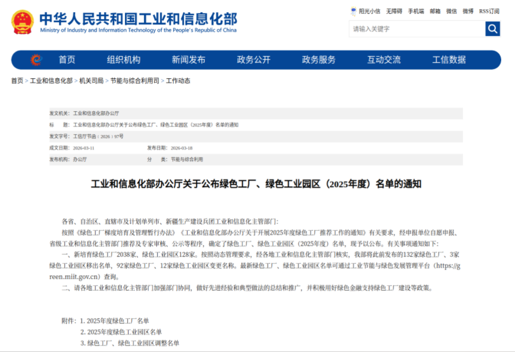Click the 邮箱 link in the header
The image size is (515, 352).
(435, 11)
